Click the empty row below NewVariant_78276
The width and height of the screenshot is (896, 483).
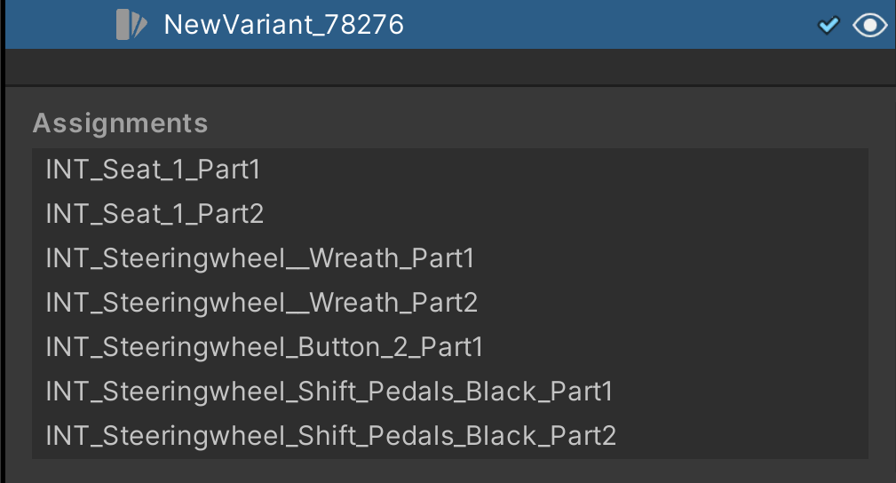(x=449, y=67)
